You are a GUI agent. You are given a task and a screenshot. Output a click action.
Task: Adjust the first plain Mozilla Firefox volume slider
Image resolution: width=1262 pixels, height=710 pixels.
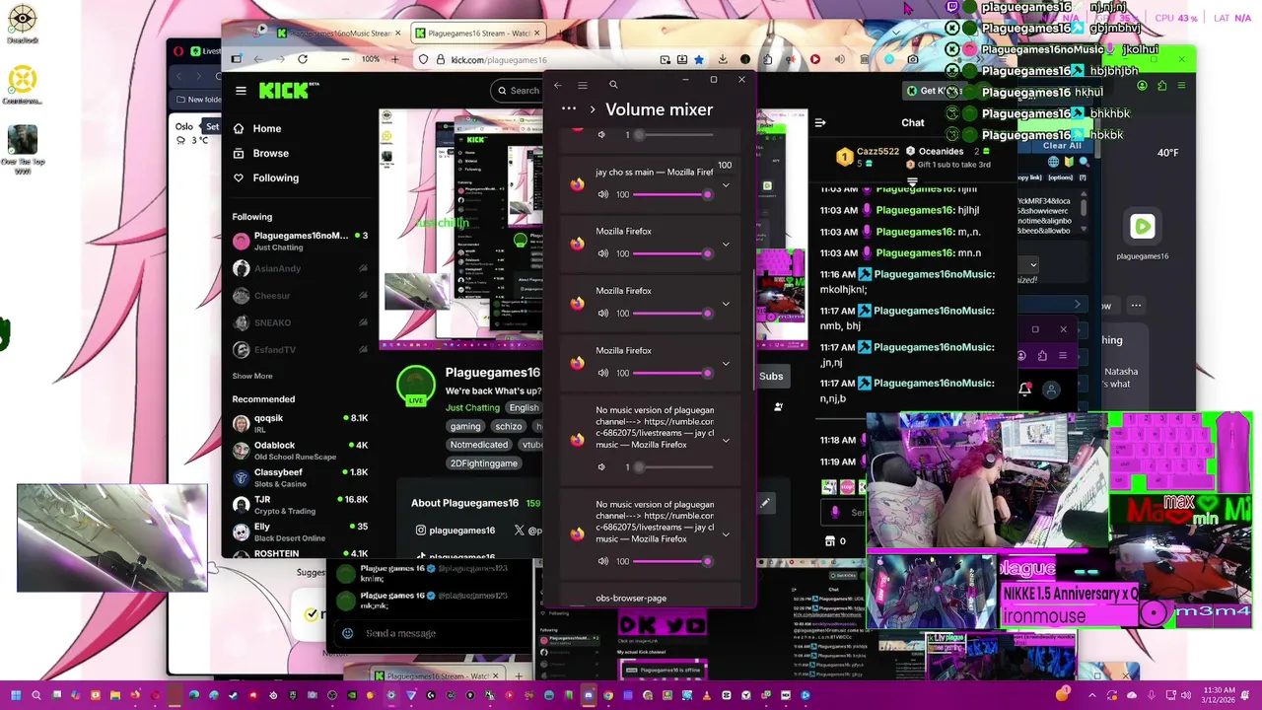tap(672, 253)
